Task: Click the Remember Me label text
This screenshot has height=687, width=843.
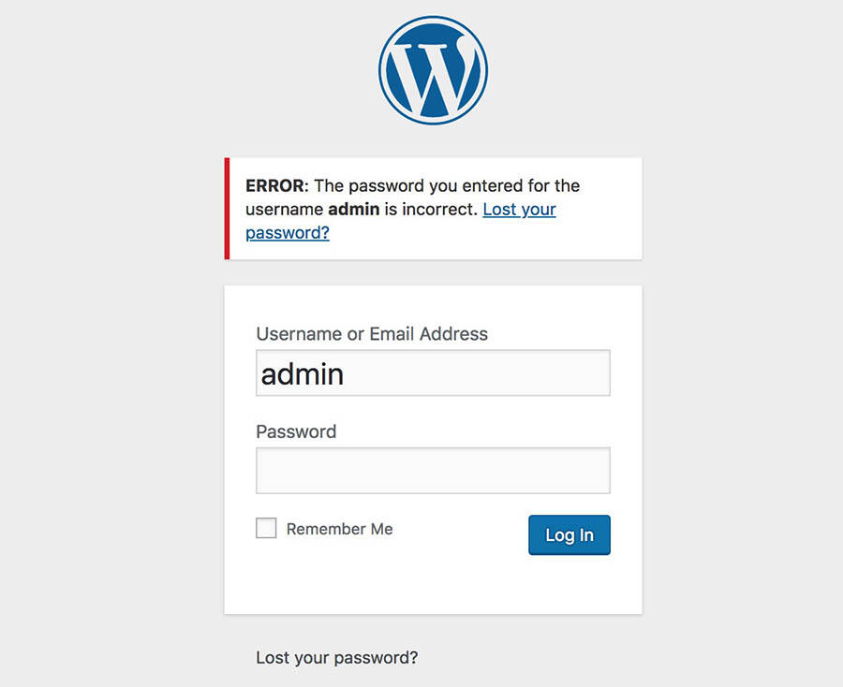Action: (x=339, y=529)
